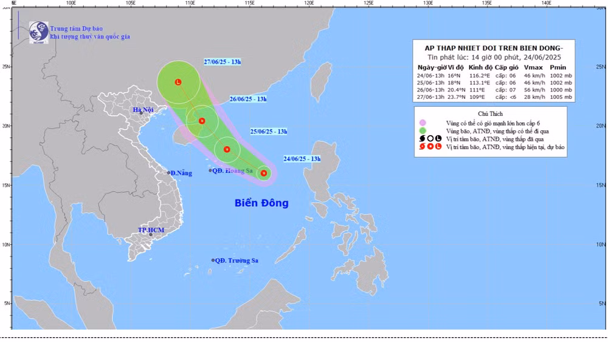Click the 27/06/25 - 13h forecast time label
The width and height of the screenshot is (608, 342).
[x=222, y=62]
